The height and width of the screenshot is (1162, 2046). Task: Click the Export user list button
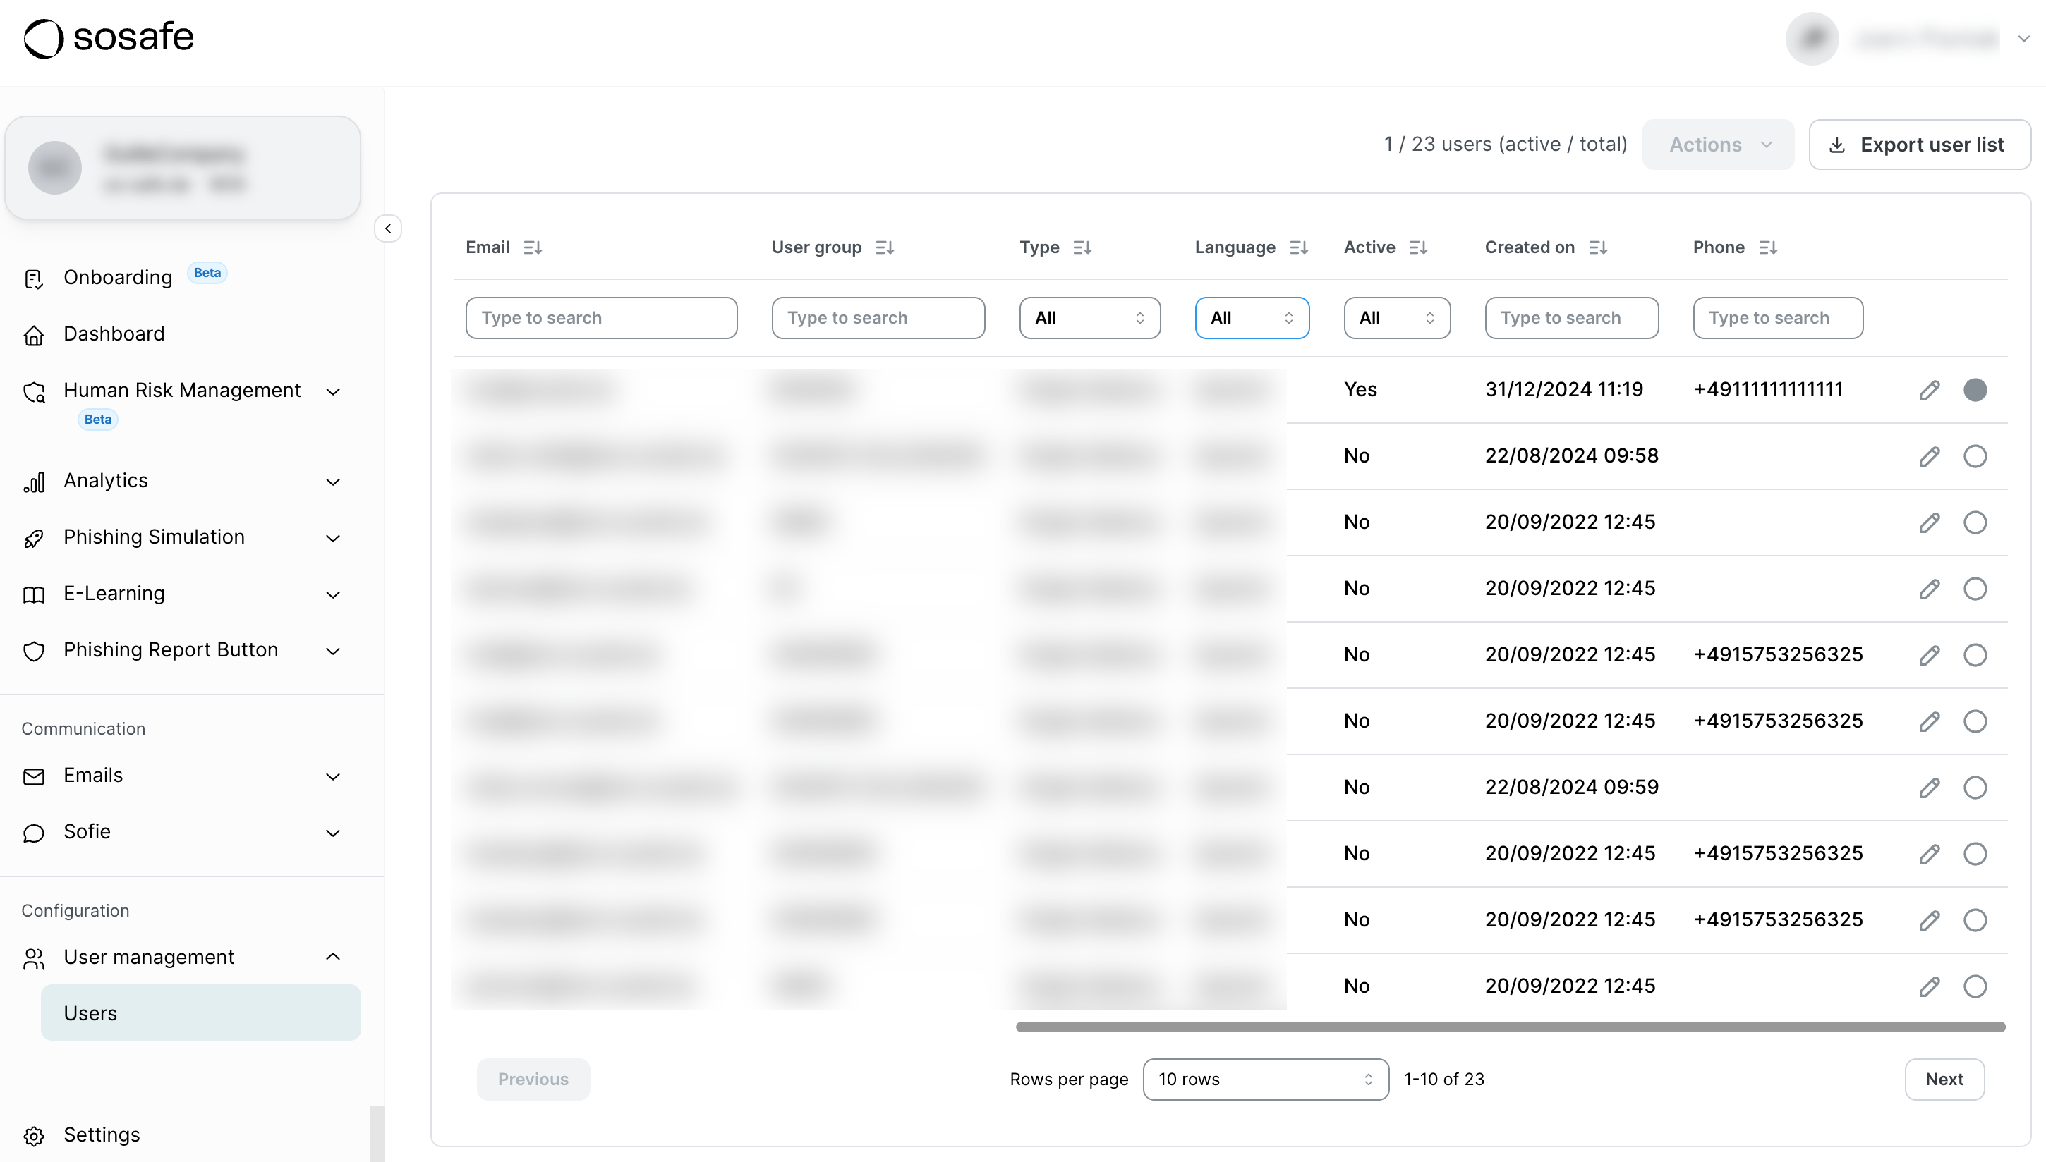pos(1919,145)
